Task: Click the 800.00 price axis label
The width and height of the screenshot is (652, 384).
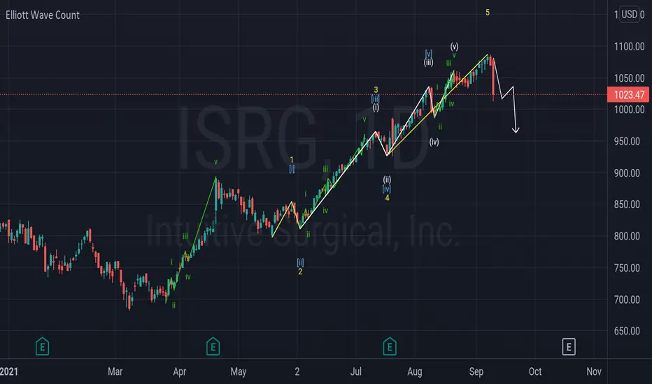Action: [627, 236]
